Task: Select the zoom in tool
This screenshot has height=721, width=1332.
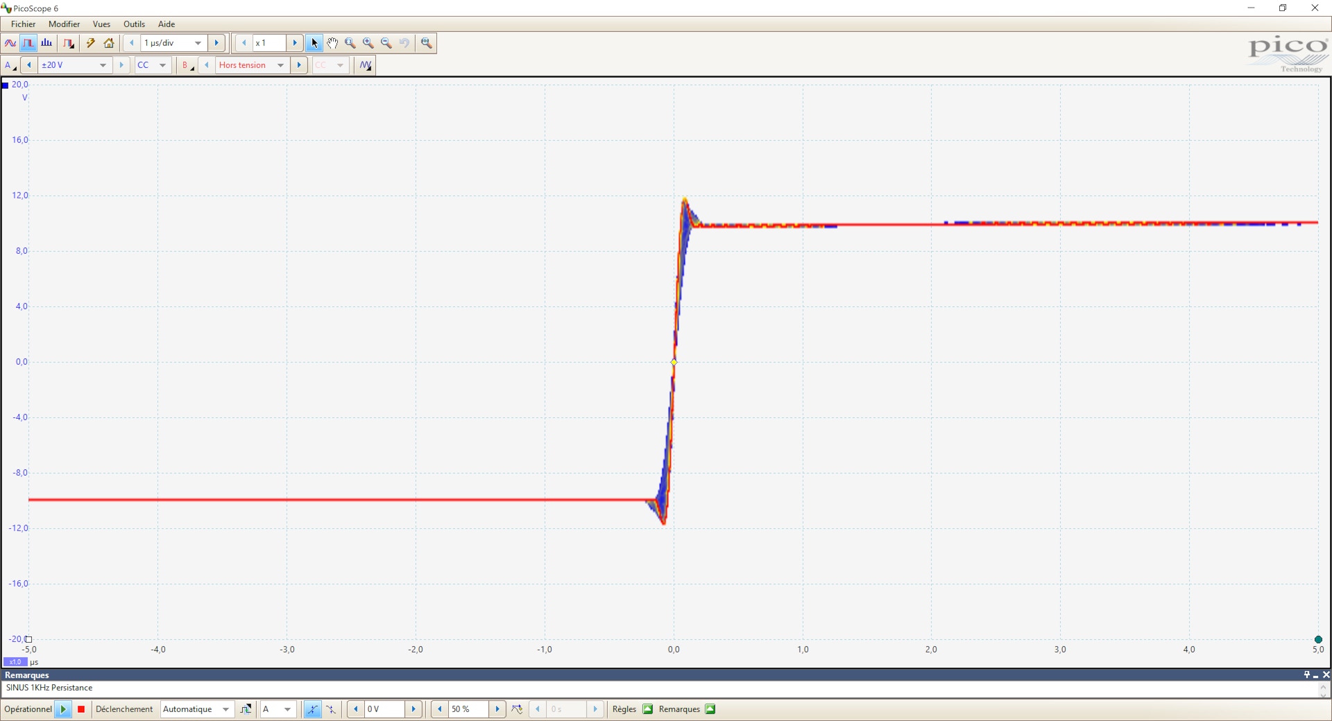Action: (368, 43)
